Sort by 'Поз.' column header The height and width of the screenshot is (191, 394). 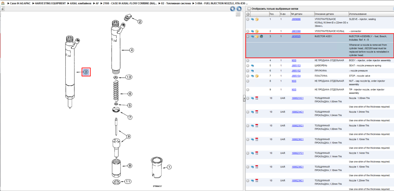(x=274, y=14)
